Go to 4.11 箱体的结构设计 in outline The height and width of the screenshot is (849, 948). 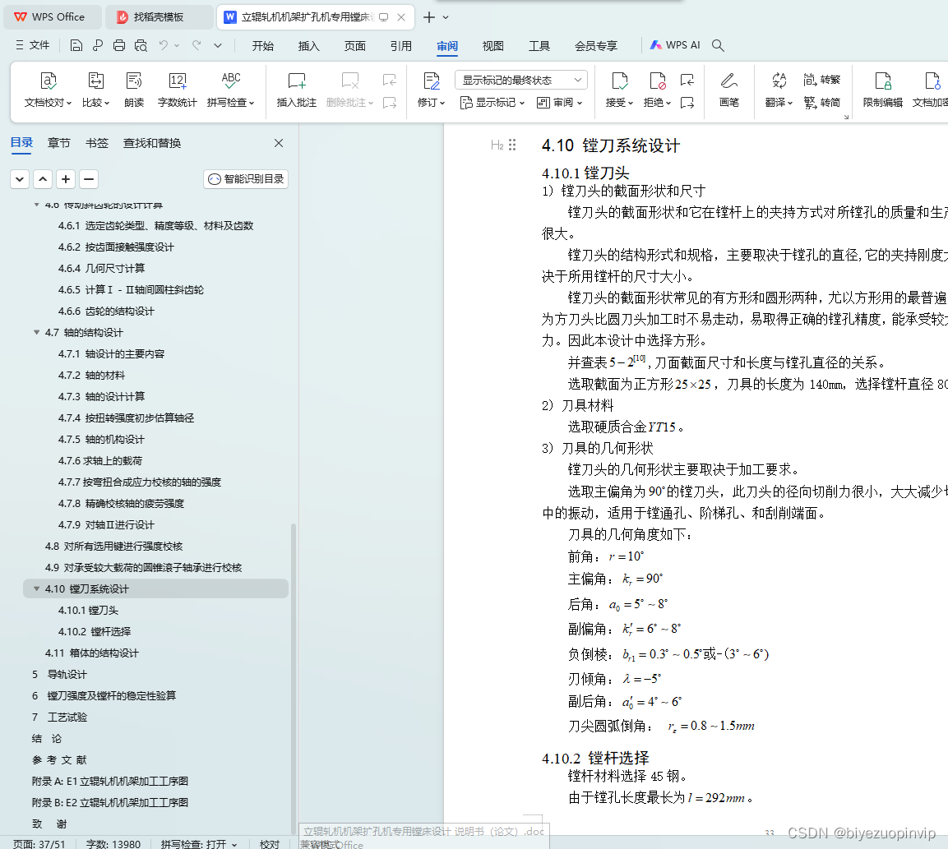coord(92,653)
